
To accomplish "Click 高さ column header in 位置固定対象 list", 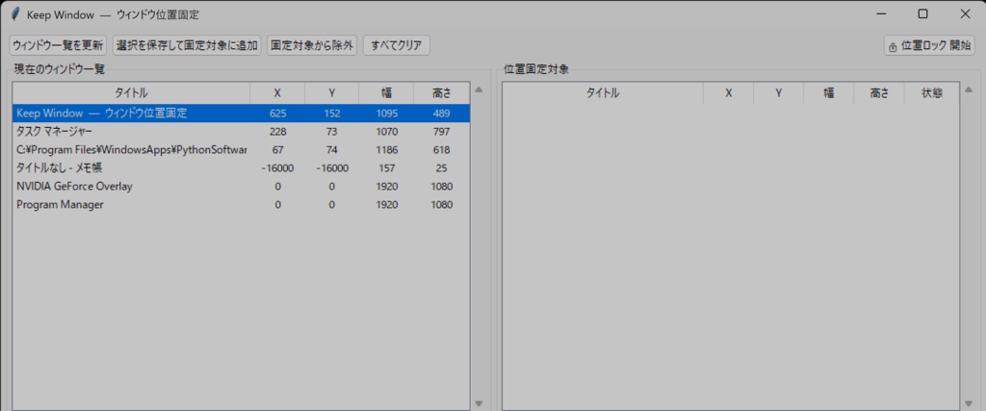I will coord(879,93).
